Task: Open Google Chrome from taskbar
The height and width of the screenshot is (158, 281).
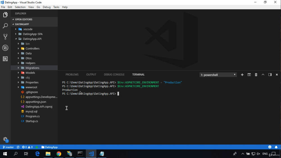Action: click(59, 154)
